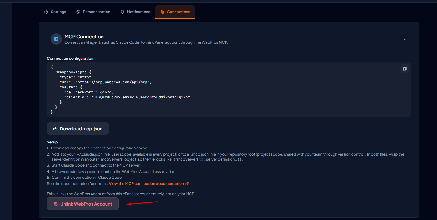Click the MCP Connection terminal icon
The image size is (437, 220).
(56, 39)
